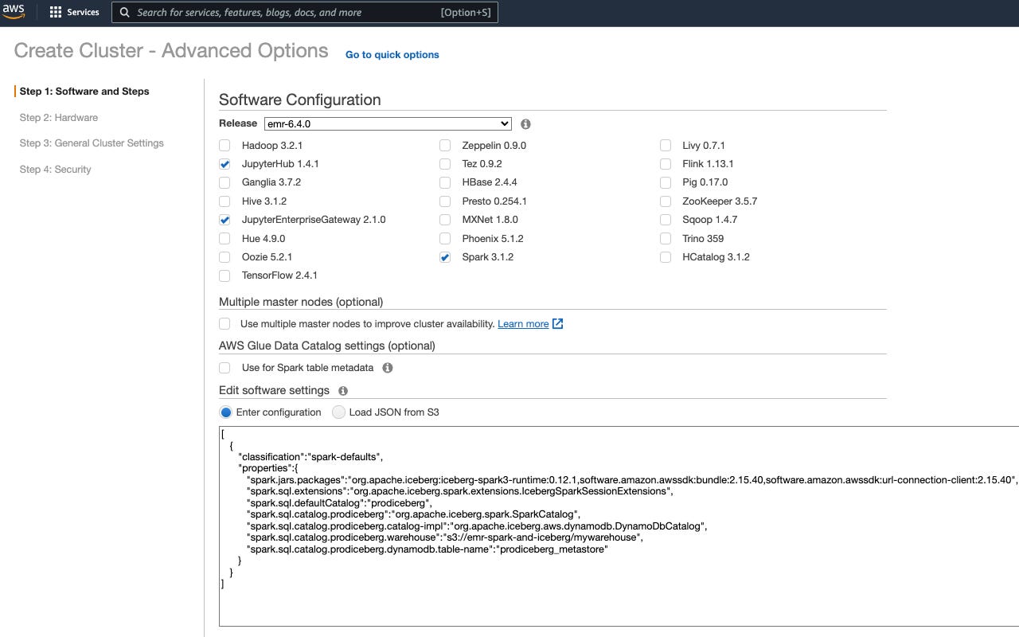Enable multiple master nodes option
The height and width of the screenshot is (637, 1019).
point(224,323)
